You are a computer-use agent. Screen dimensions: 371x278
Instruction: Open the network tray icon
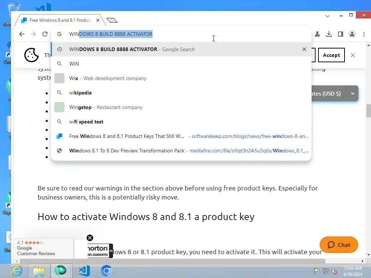click(326, 271)
